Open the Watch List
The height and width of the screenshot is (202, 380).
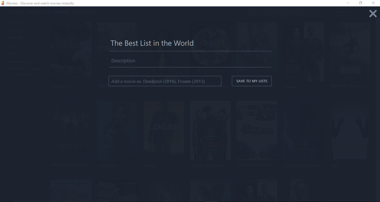click(14, 38)
